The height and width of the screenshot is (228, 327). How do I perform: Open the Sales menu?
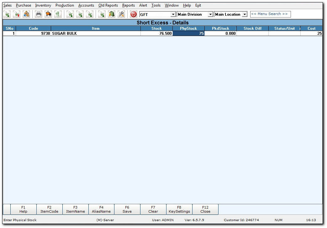[x=8, y=5]
